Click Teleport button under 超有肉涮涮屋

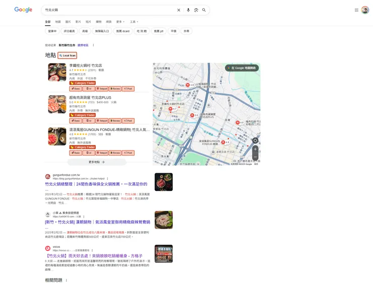[x=102, y=121]
